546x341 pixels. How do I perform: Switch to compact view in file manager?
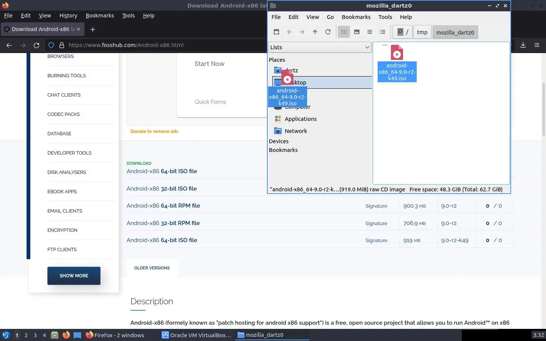tap(370, 32)
